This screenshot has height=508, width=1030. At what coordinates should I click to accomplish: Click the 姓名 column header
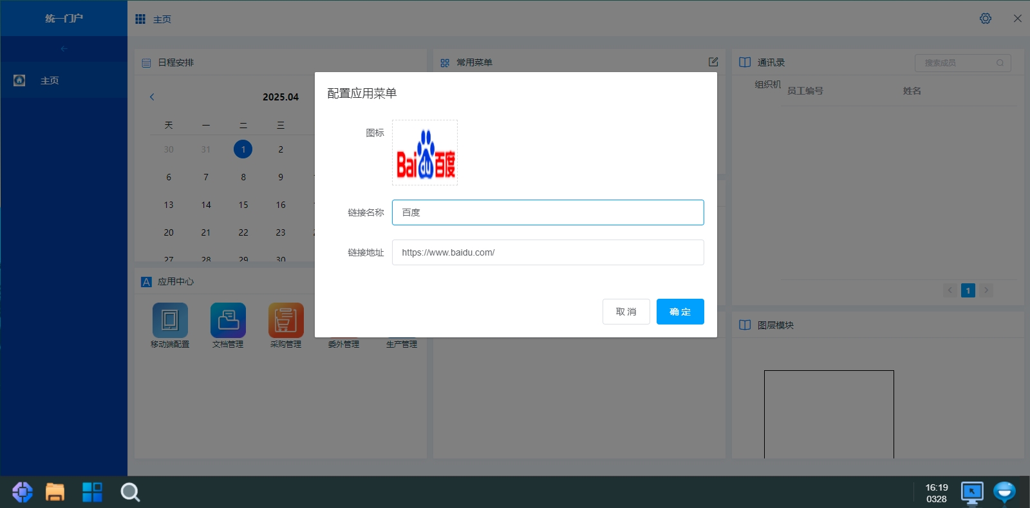[912, 91]
